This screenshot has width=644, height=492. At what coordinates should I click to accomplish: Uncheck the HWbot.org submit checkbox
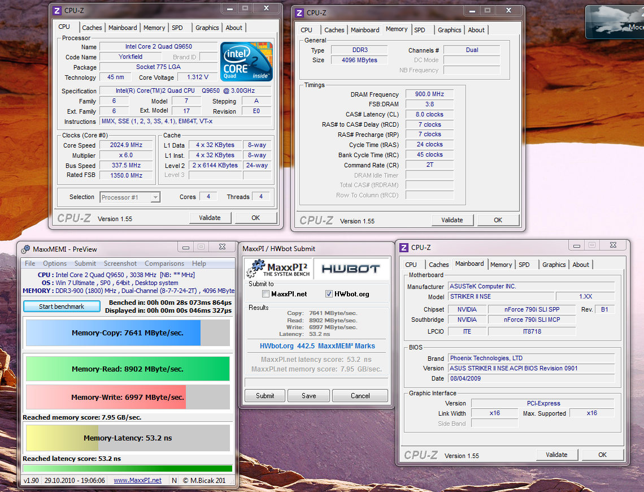click(329, 294)
